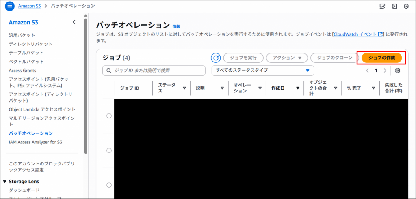Screen dimensions: 416x199
Task: Click the top bar hexagon settings icon
Action: 406,6
